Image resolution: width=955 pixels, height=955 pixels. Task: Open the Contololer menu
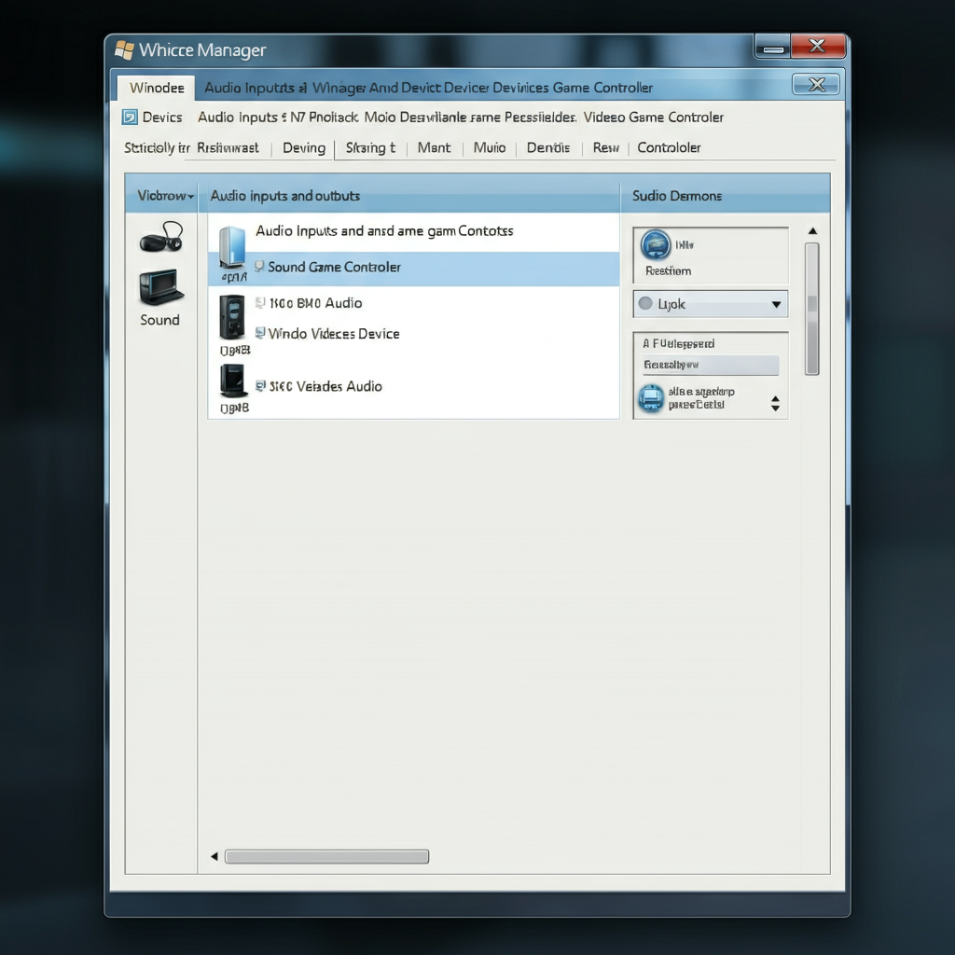tap(669, 147)
